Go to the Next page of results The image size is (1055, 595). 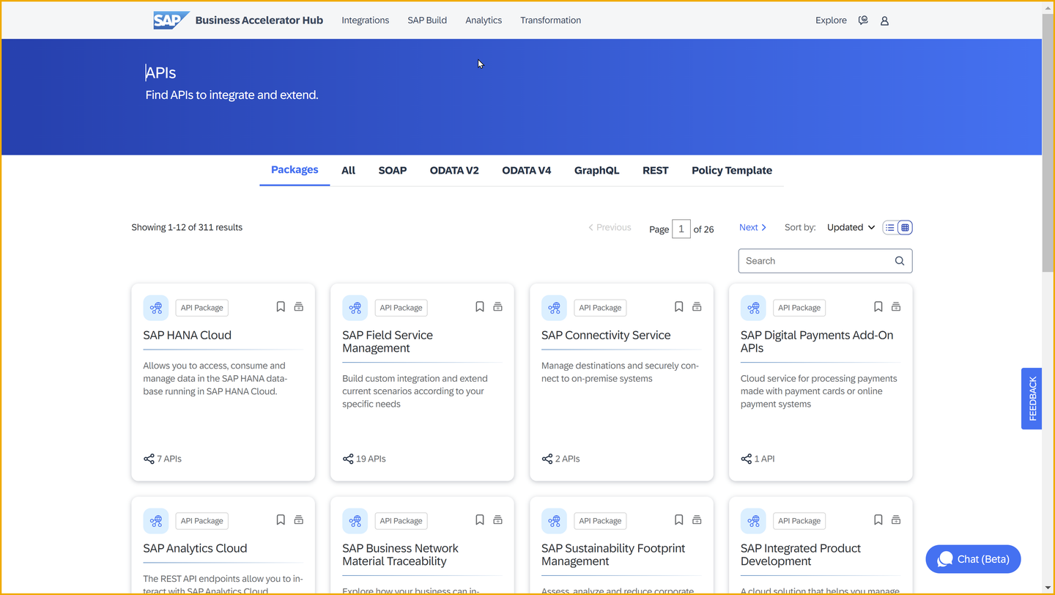point(753,227)
